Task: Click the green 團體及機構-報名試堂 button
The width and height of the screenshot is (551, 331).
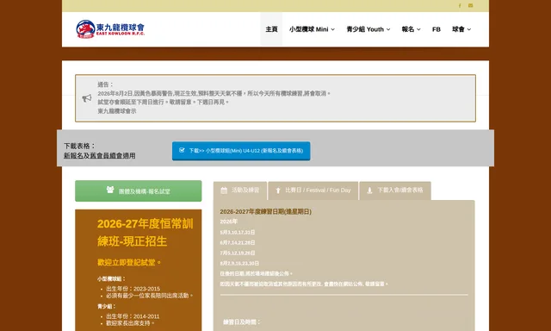Action: click(x=139, y=191)
